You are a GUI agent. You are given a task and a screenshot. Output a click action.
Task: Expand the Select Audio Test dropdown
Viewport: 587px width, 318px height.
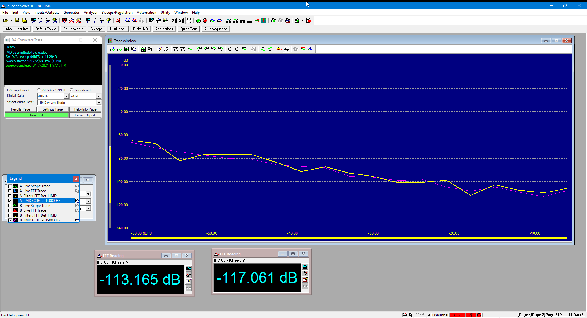pyautogui.click(x=99, y=103)
